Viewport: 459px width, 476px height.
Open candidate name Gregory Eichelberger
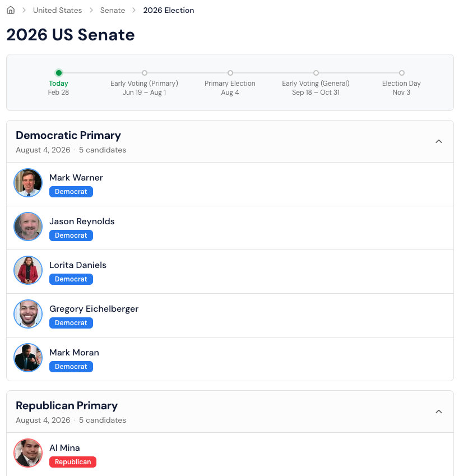click(x=94, y=309)
